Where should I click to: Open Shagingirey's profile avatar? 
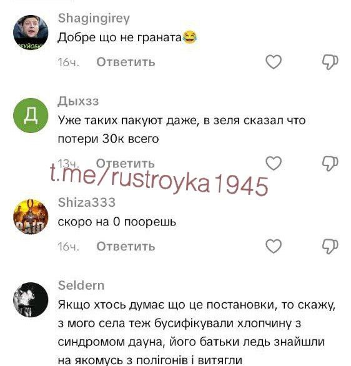31,32
